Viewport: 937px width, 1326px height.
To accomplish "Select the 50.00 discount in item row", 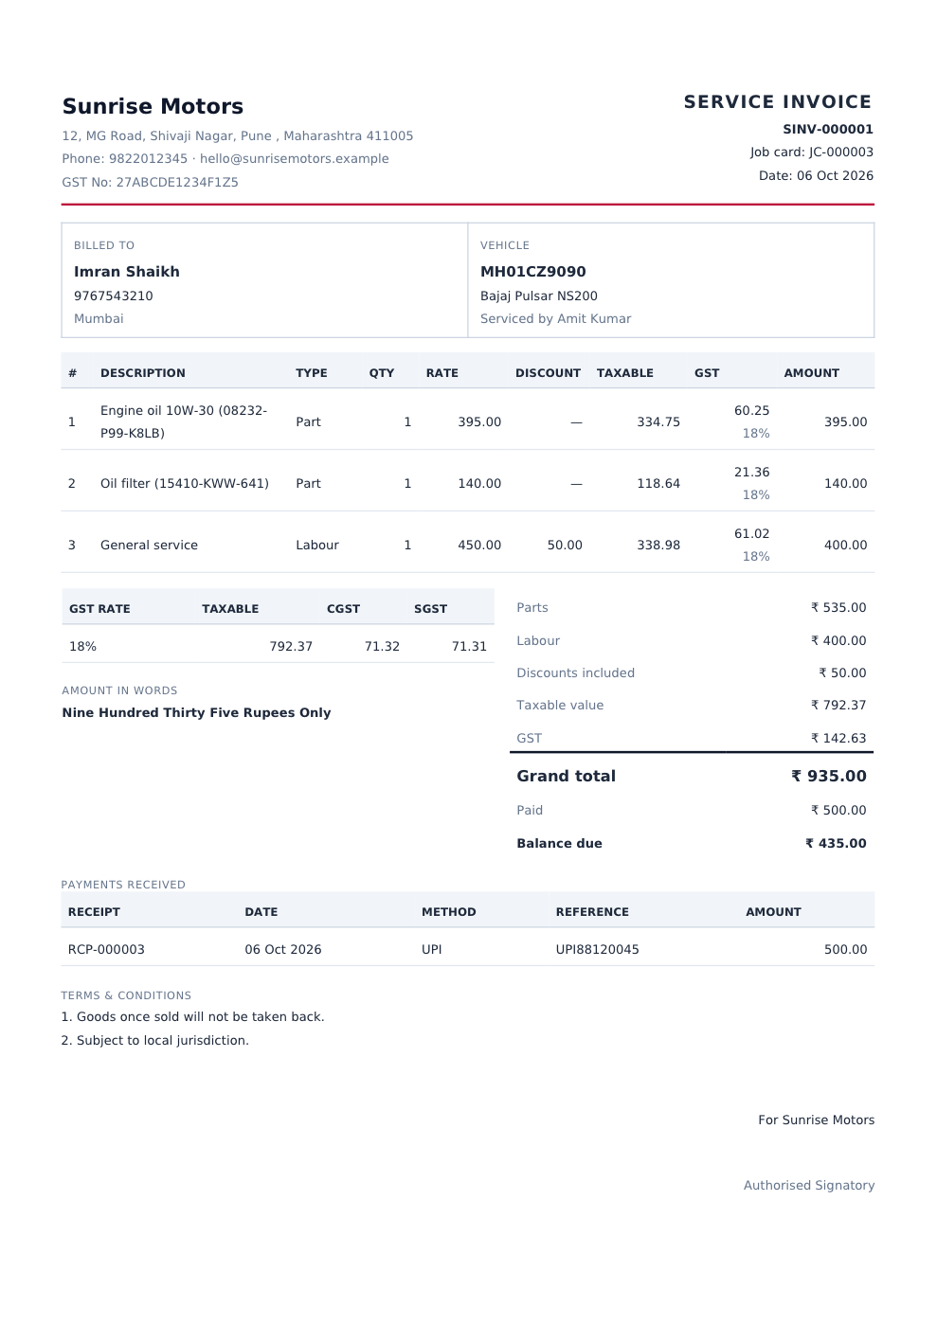I will click(x=565, y=545).
